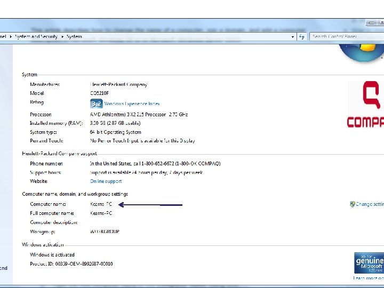Click the Hewlett-Packard Company manufacturer value

point(118,84)
